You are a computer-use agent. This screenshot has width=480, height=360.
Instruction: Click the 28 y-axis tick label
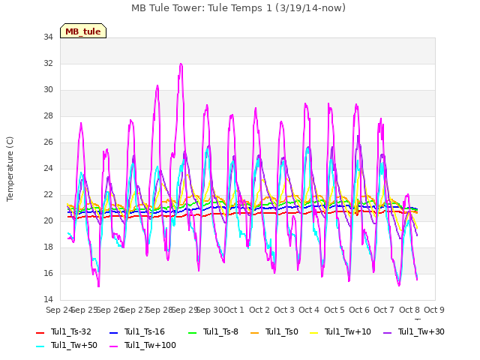pos(48,116)
